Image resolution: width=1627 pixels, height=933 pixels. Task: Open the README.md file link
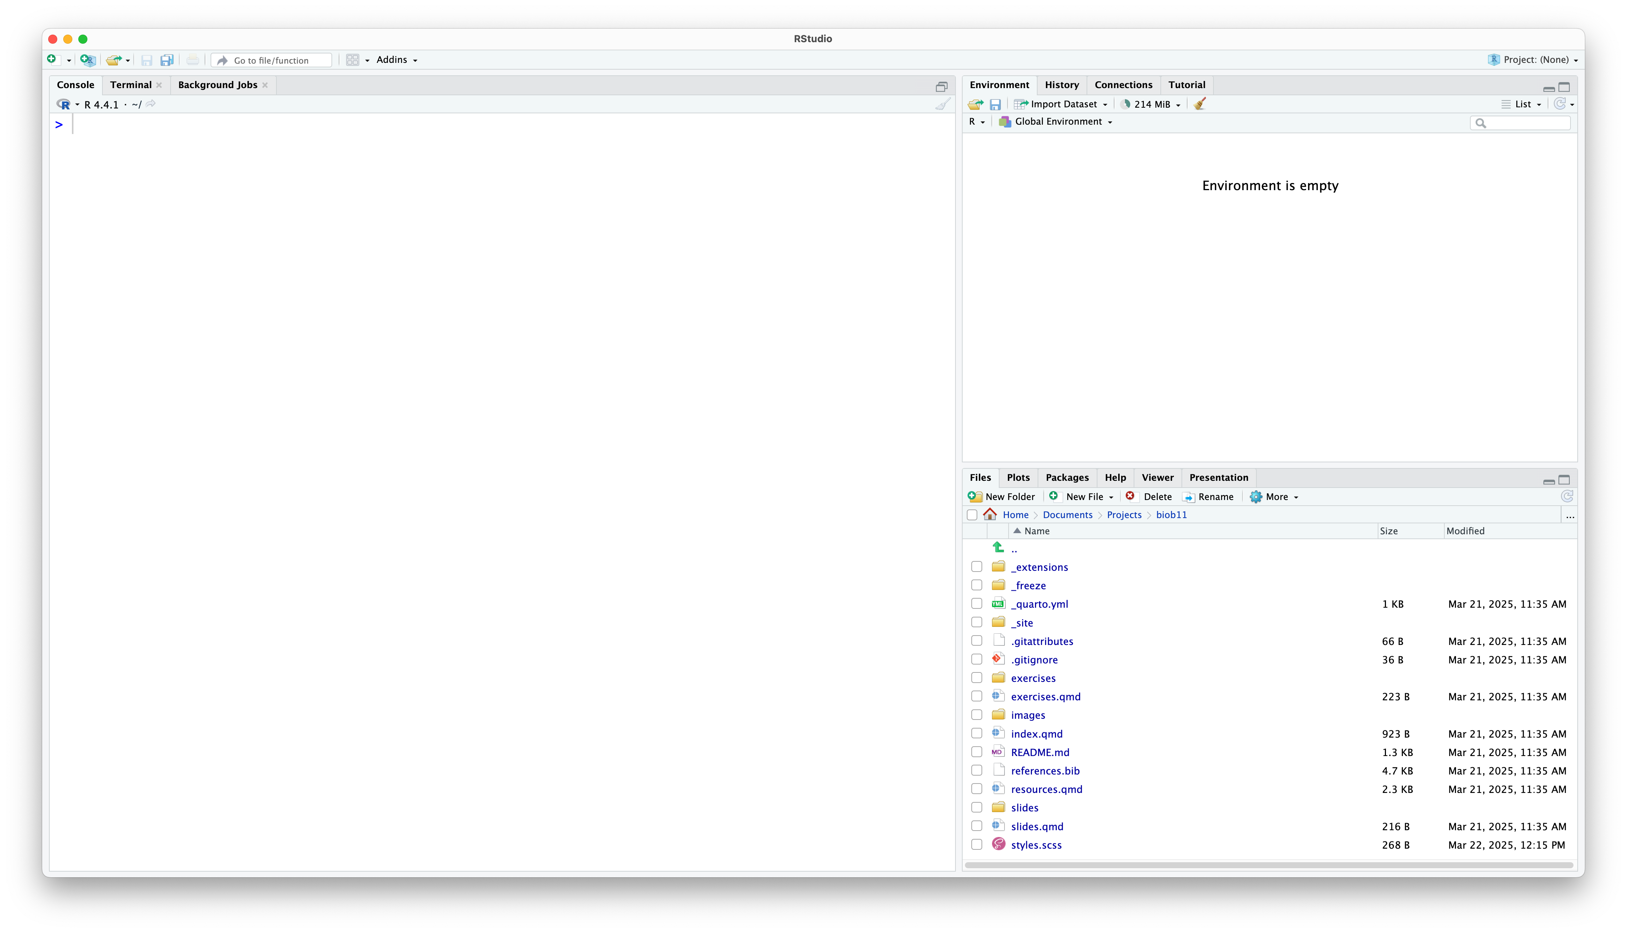[x=1039, y=752]
